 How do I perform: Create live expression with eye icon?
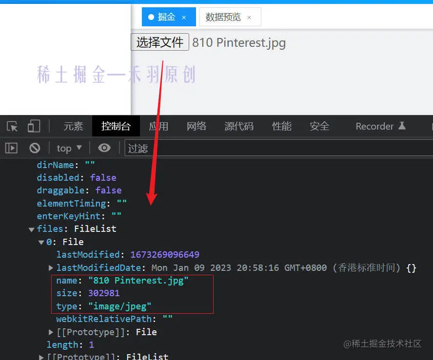pos(104,148)
